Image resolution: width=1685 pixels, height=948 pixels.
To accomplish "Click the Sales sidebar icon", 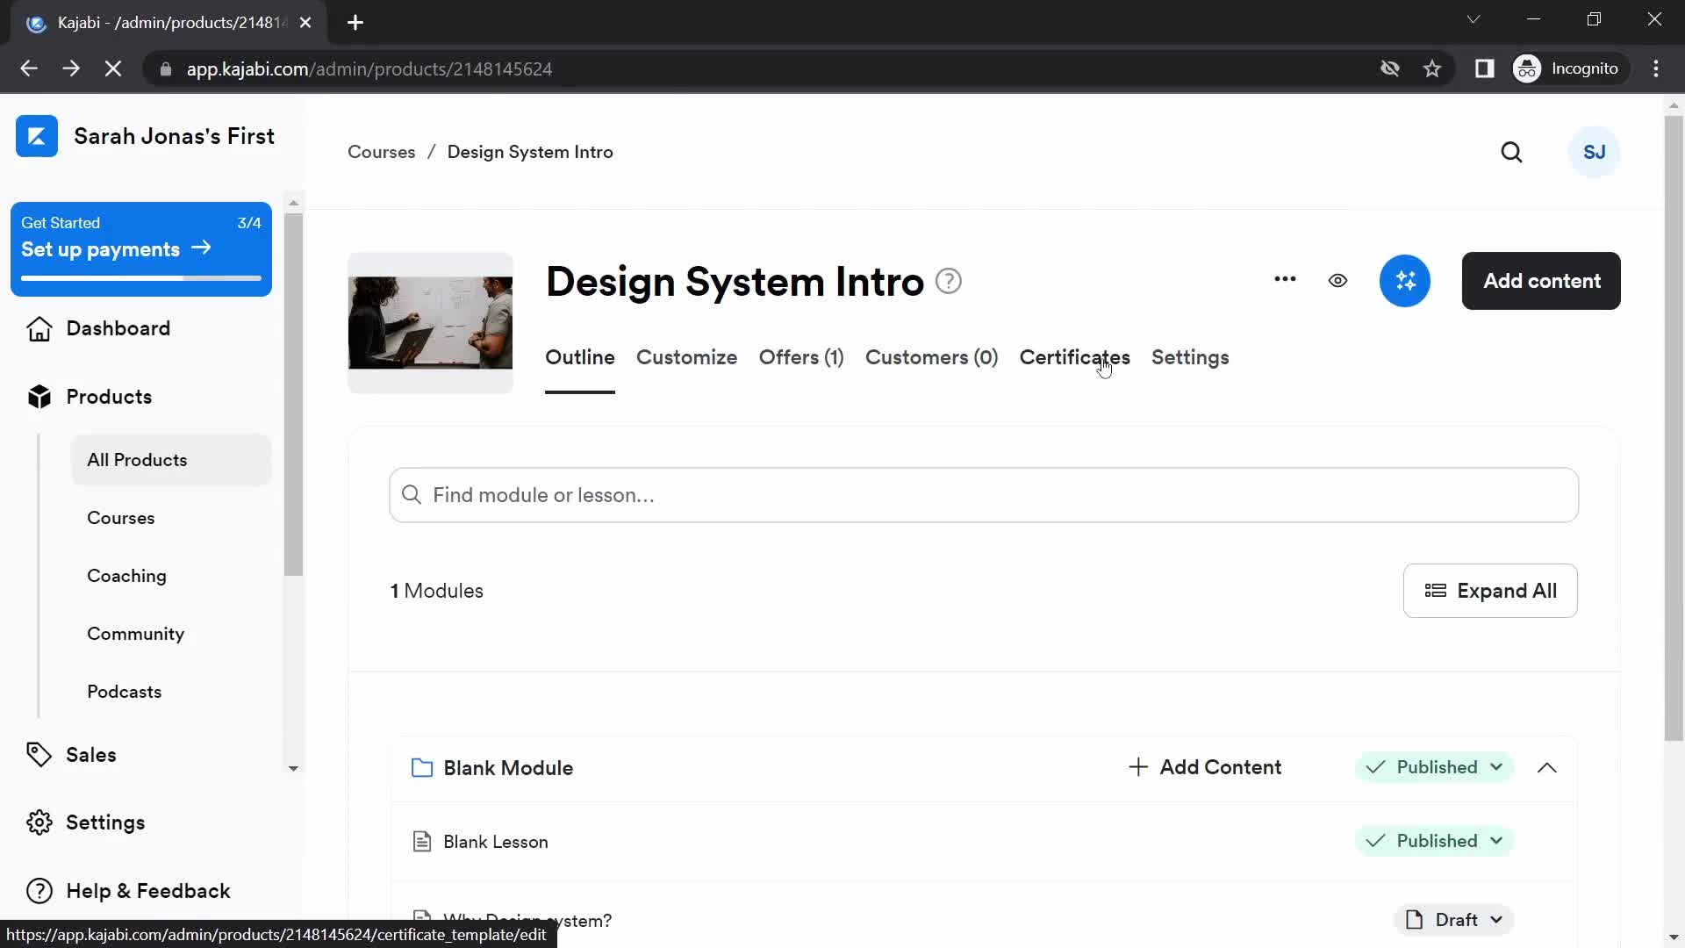I will (x=39, y=753).
